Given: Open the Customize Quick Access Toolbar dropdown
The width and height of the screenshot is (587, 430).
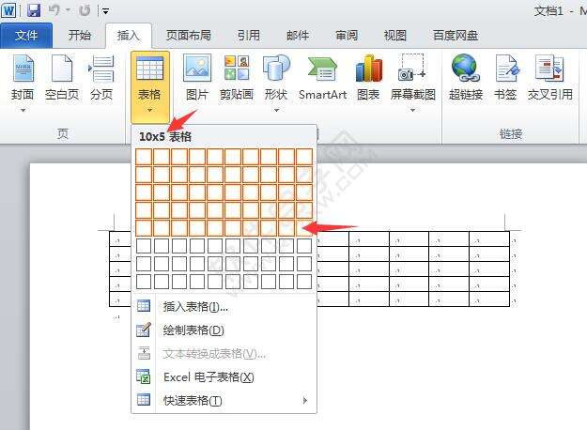Looking at the screenshot, I should (105, 11).
